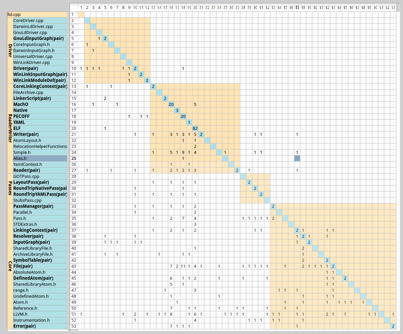Click the CoreDriver.cpp row
Screen dimensions: 403x334
click(x=40, y=21)
